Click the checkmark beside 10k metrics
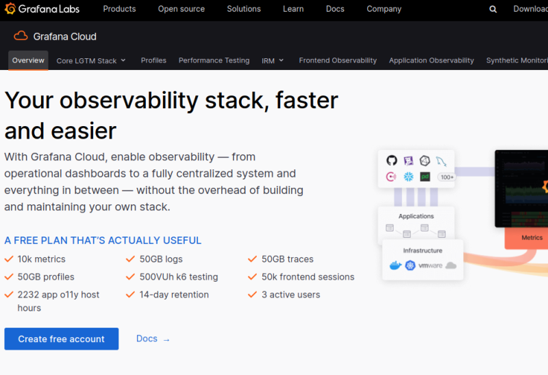The height and width of the screenshot is (375, 548). tap(9, 259)
